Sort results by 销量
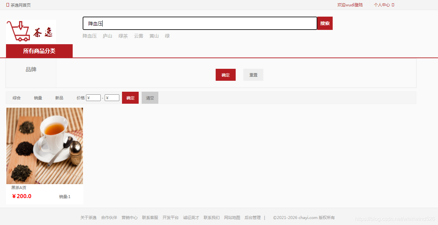438x225 pixels. click(38, 98)
